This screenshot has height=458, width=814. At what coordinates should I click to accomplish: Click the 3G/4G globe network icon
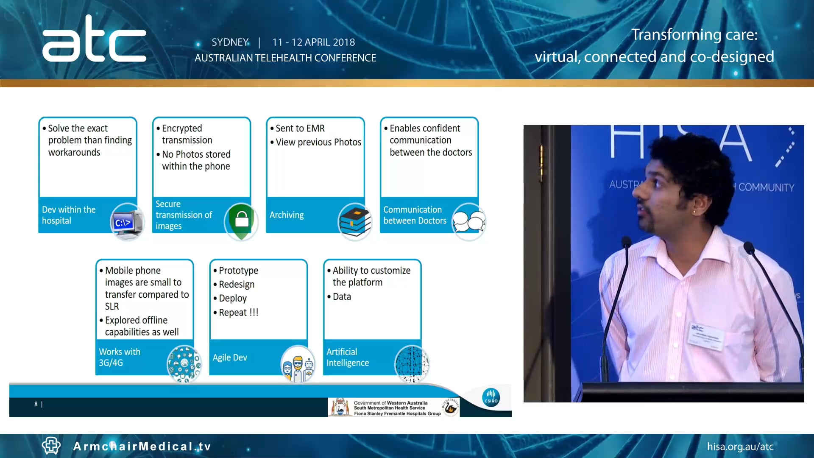click(x=184, y=363)
